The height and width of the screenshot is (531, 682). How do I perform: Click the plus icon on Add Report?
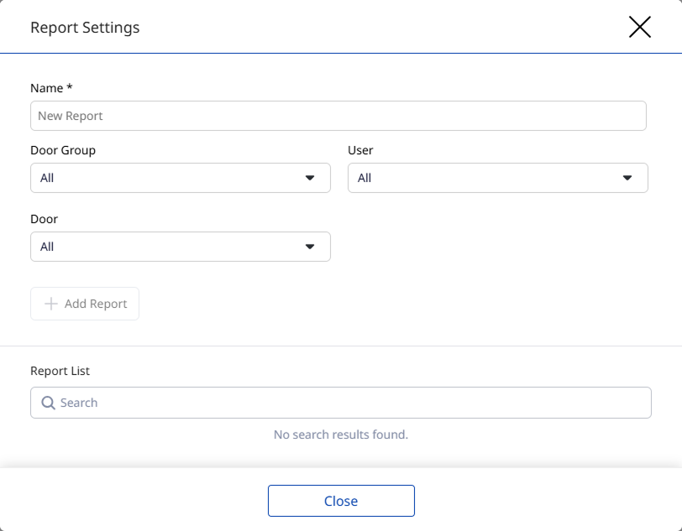[50, 304]
